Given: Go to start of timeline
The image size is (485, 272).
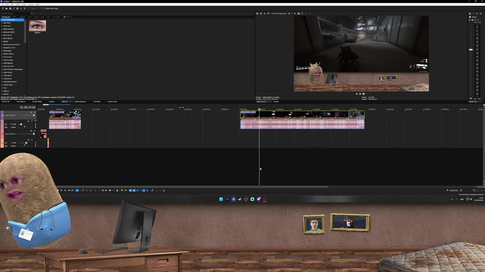Looking at the screenshot, I should point(61,190).
